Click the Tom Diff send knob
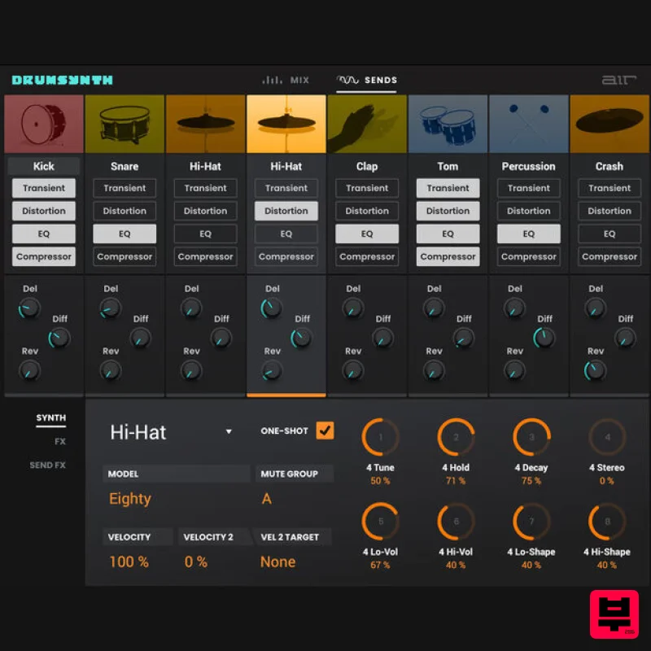651x651 pixels. point(463,339)
